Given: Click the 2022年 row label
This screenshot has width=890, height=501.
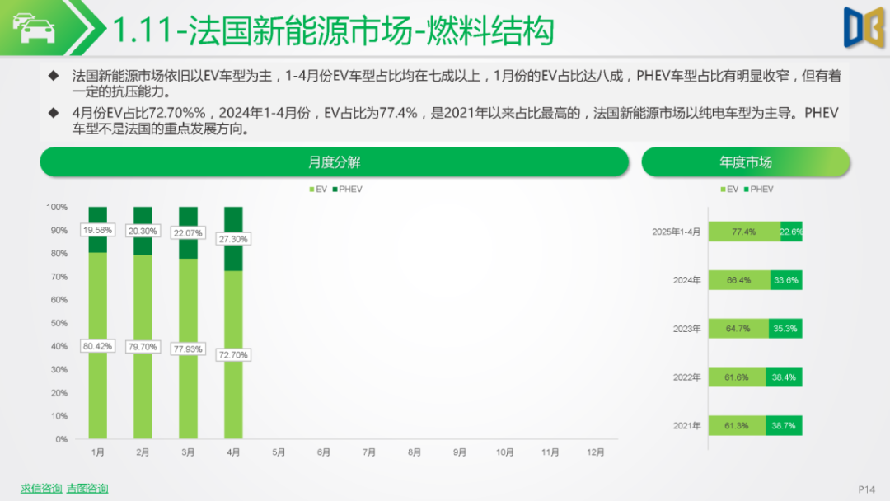Looking at the screenshot, I should (x=686, y=377).
